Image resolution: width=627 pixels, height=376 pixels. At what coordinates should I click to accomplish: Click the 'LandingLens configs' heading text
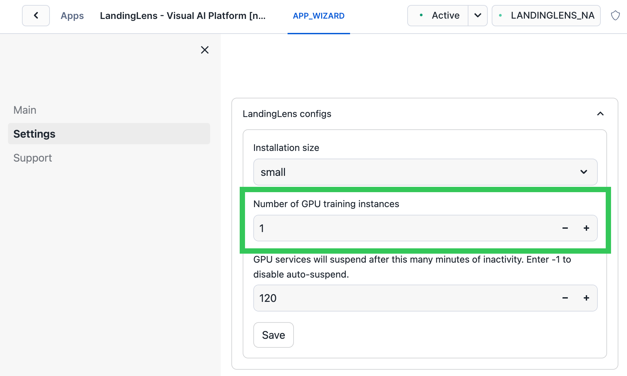point(287,114)
